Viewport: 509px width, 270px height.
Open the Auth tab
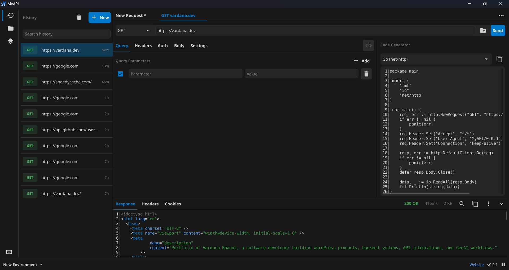click(163, 46)
